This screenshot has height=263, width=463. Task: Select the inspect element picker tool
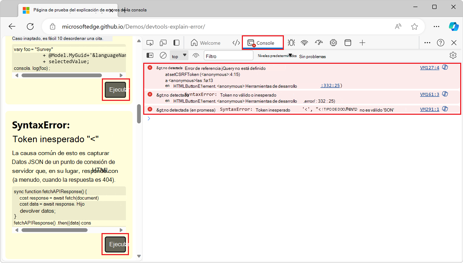(150, 42)
